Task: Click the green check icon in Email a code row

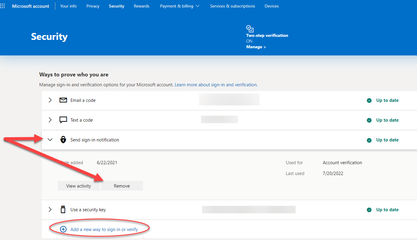Action: coord(369,100)
